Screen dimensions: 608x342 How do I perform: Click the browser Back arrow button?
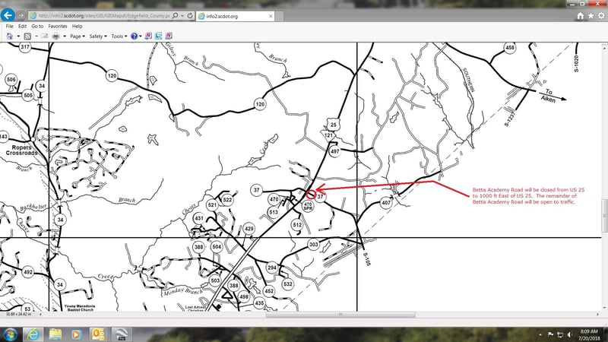tap(8, 15)
